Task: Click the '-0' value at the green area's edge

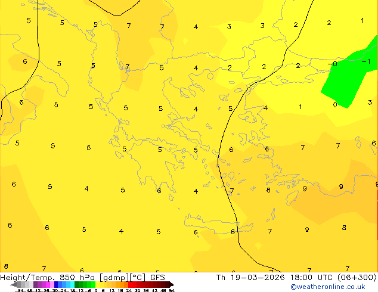Action: pyautogui.click(x=333, y=64)
